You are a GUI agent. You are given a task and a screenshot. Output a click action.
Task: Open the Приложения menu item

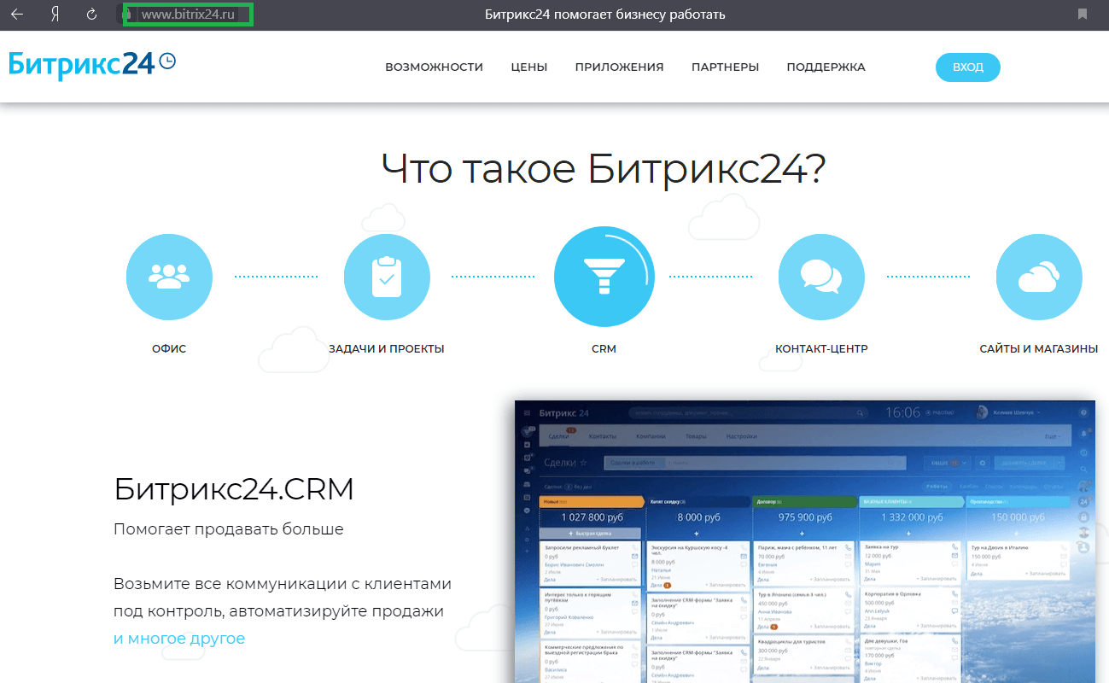(619, 67)
